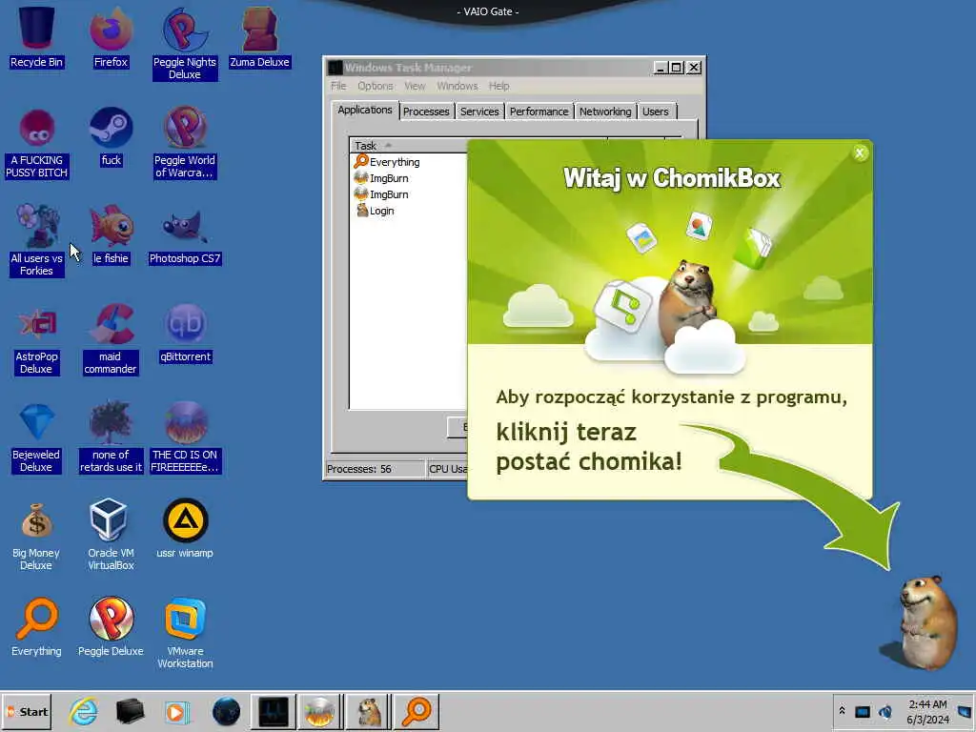Click the Task Manager taskbar button
The image size is (976, 732).
pos(274,711)
